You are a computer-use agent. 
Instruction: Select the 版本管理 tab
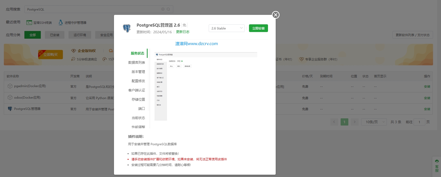click(138, 72)
